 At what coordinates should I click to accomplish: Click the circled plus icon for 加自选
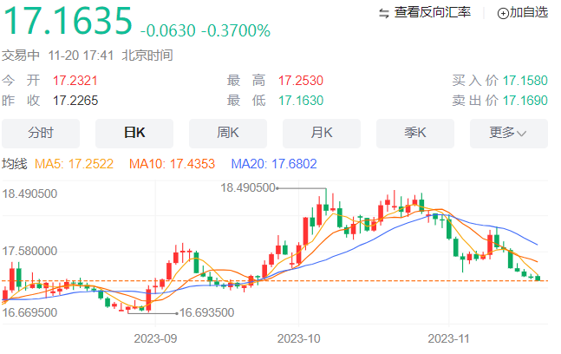point(503,13)
